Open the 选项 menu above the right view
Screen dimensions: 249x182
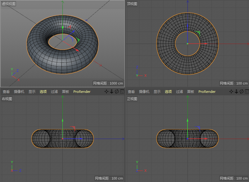[x=43, y=92]
